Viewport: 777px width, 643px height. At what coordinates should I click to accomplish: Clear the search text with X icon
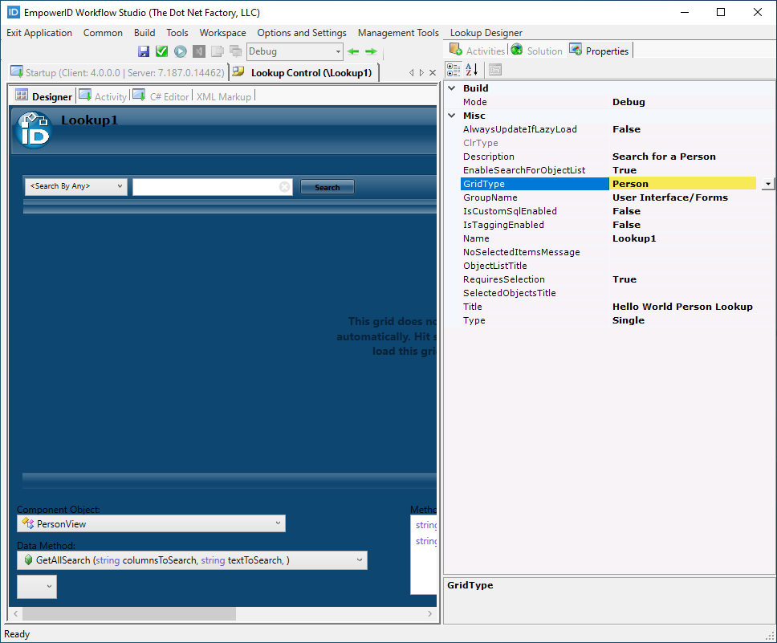point(284,187)
